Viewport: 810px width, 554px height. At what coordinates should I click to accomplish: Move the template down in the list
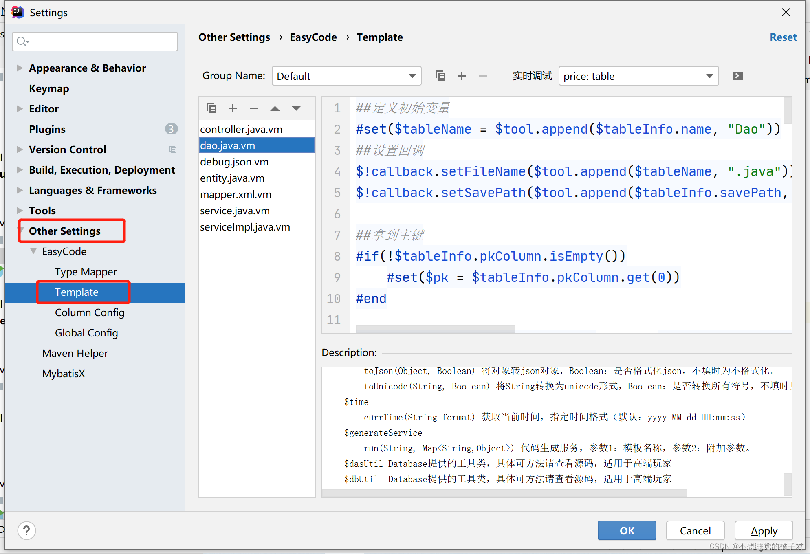(296, 108)
